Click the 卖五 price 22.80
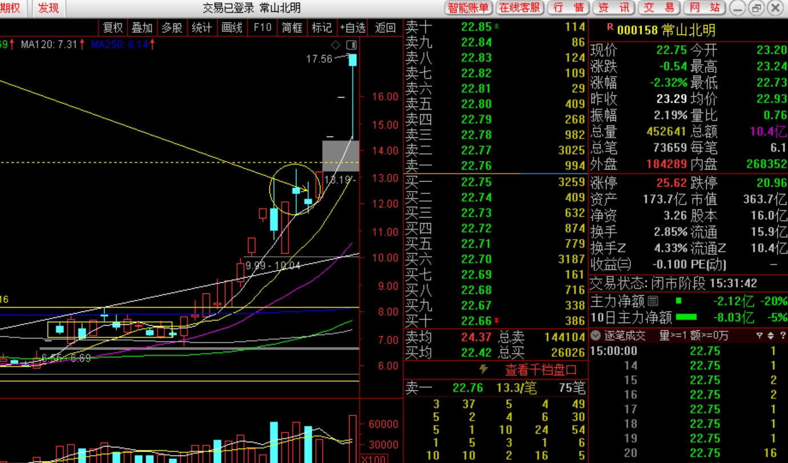788x463 pixels. tap(476, 104)
